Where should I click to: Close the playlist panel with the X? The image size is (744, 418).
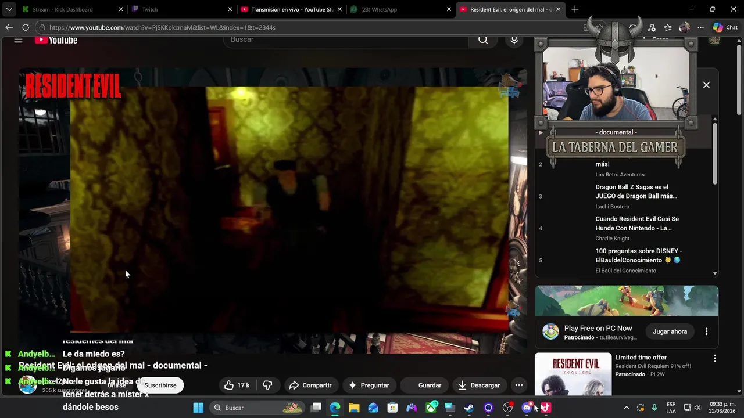click(706, 85)
